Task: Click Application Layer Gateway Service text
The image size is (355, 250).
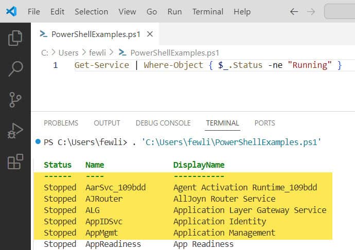Action: (x=250, y=210)
